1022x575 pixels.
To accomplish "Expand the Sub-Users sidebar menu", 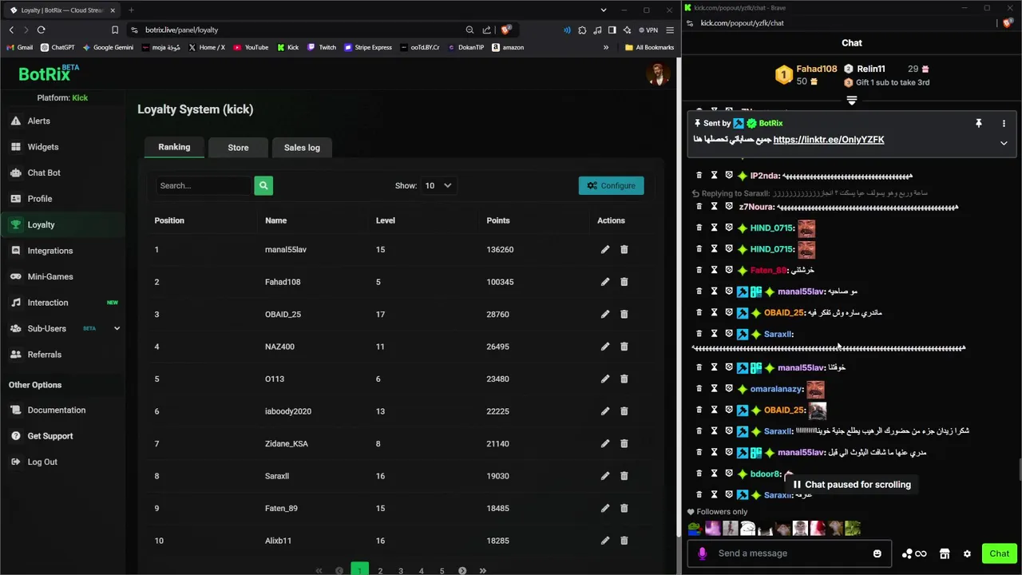I will point(117,328).
